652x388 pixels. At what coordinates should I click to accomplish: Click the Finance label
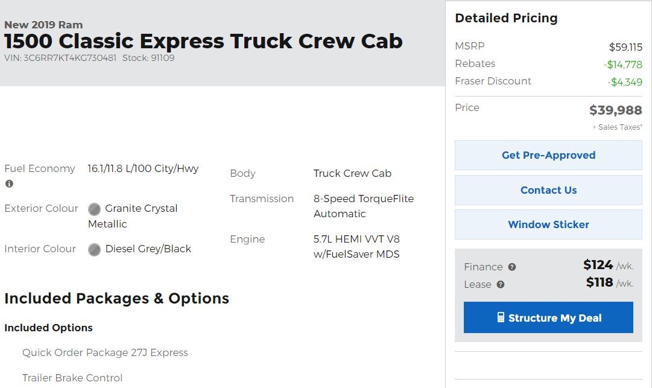[483, 267]
